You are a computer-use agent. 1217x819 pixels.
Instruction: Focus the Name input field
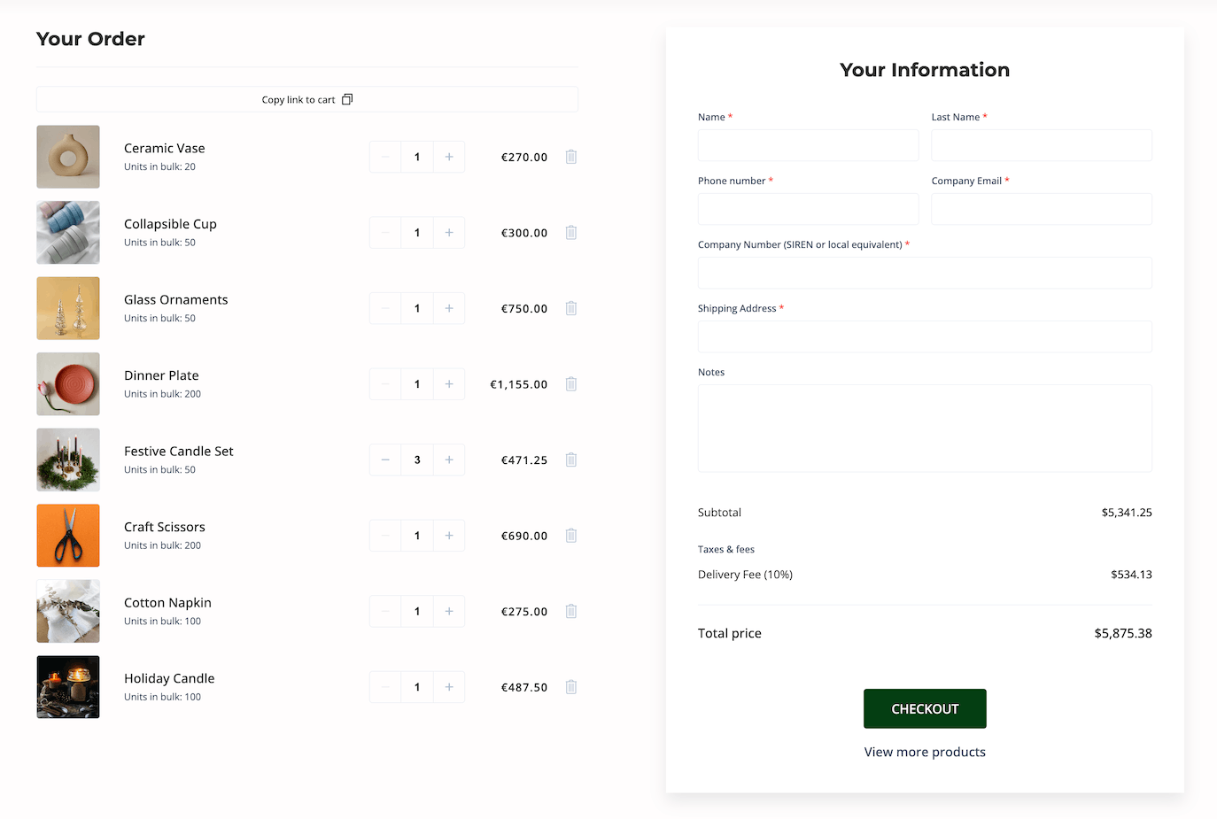click(808, 145)
